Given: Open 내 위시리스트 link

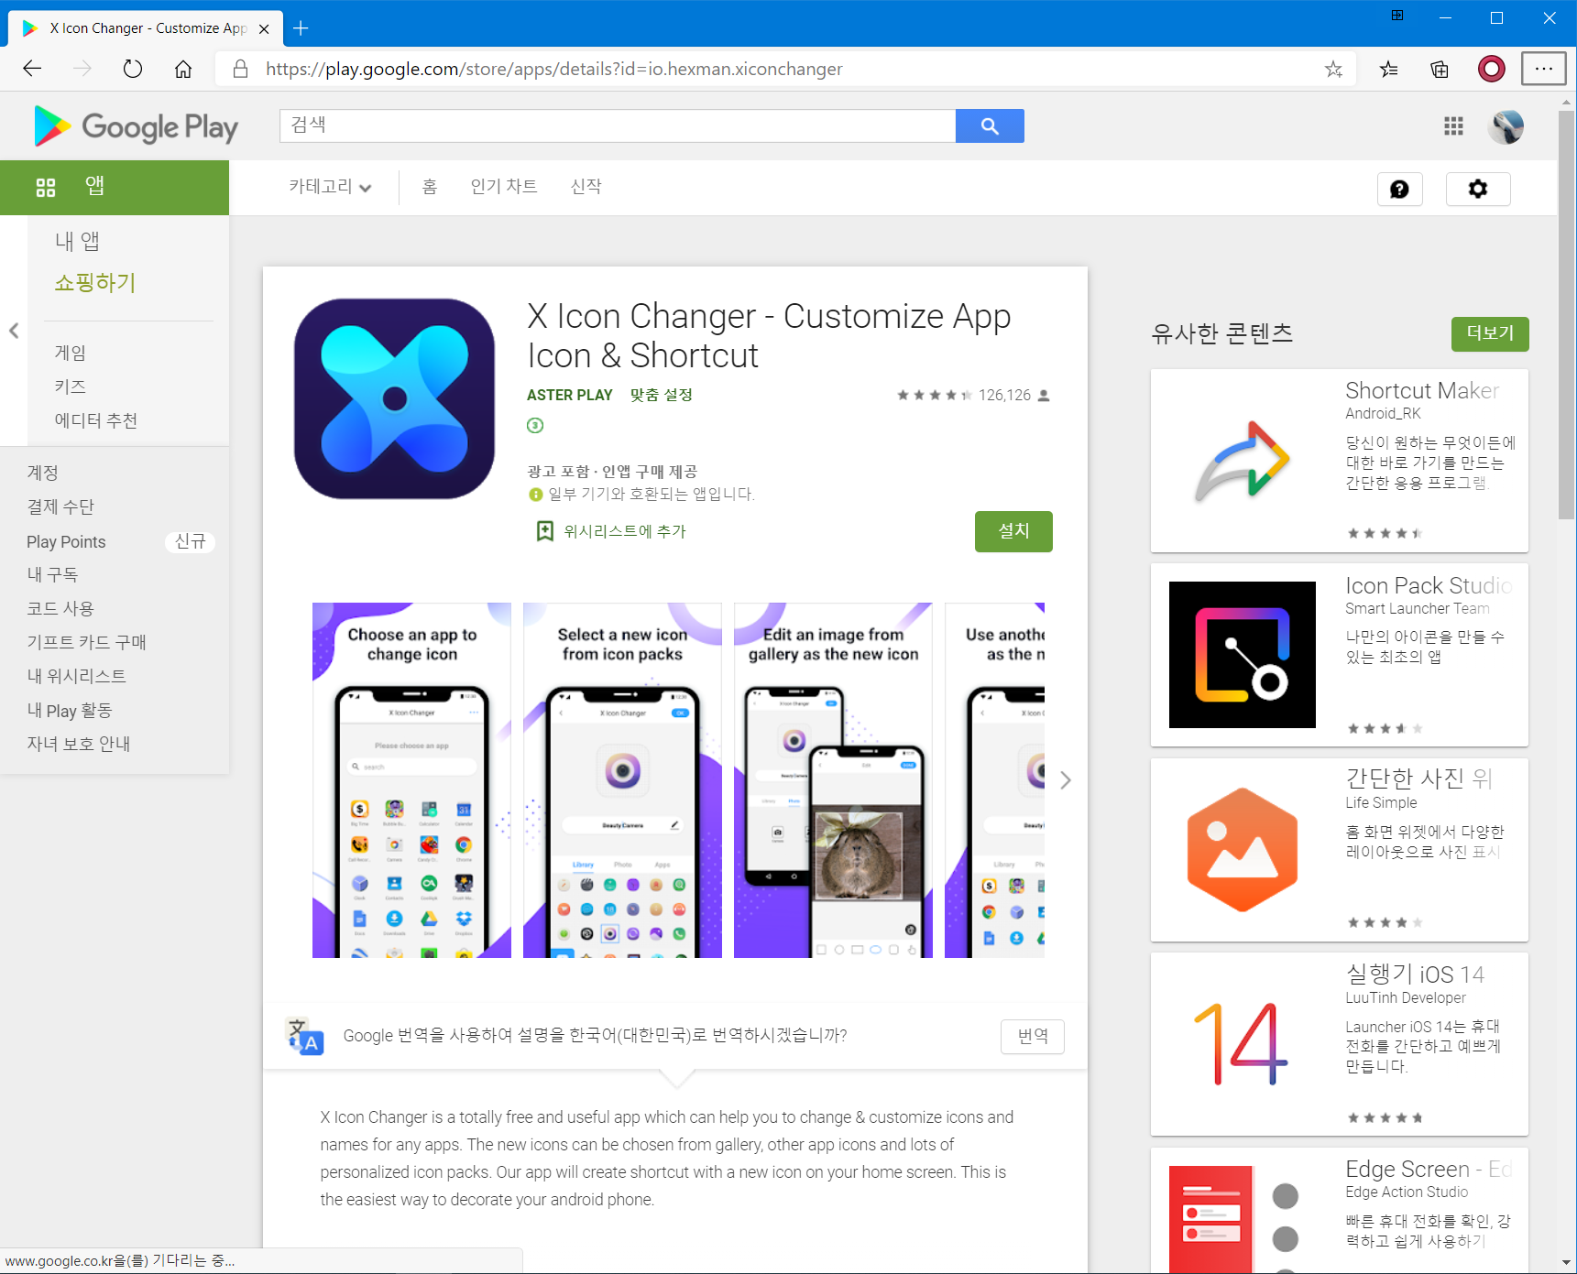Looking at the screenshot, I should (77, 676).
